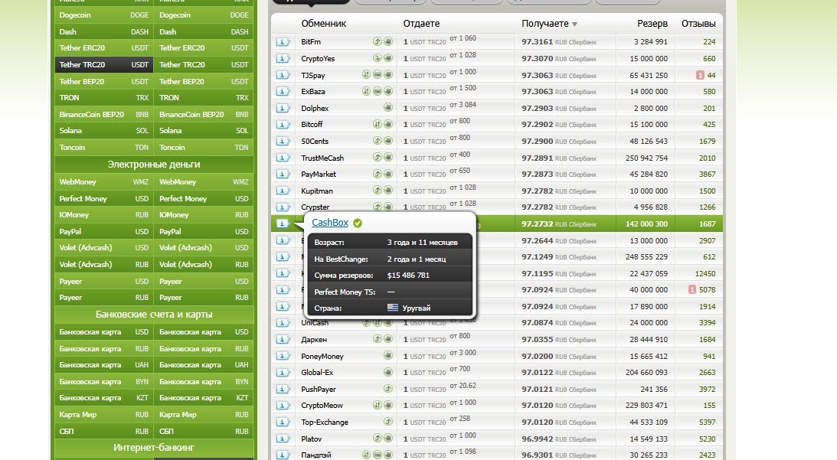This screenshot has width=837, height=460.
Task: Click the arrow icon next to PushPayer
Action: pos(387,390)
